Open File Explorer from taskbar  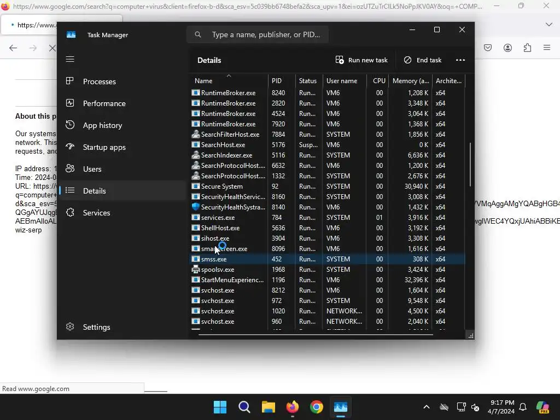click(268, 407)
